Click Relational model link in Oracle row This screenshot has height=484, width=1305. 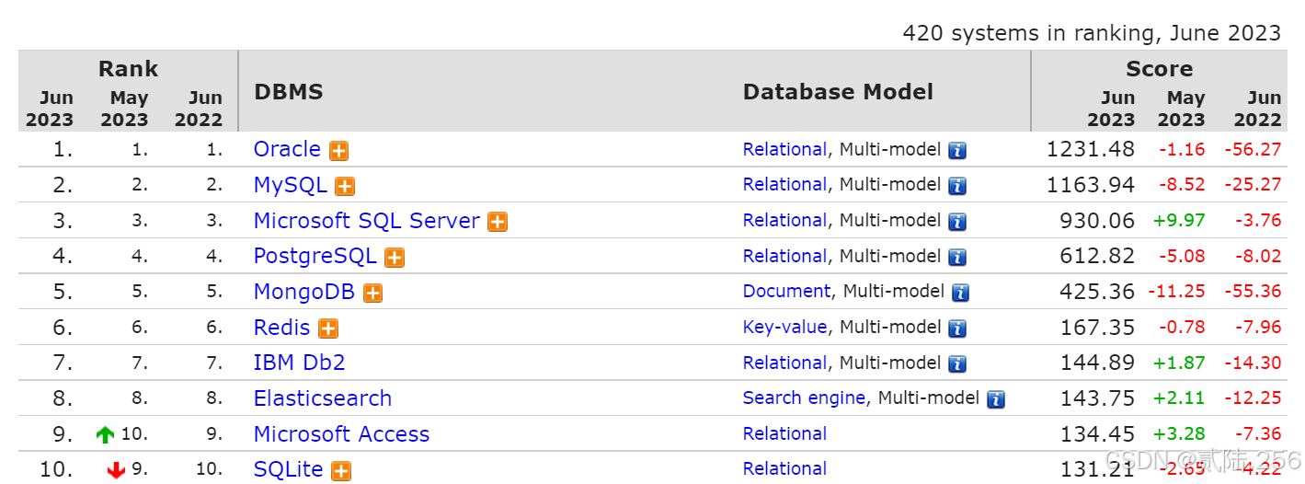tap(784, 149)
